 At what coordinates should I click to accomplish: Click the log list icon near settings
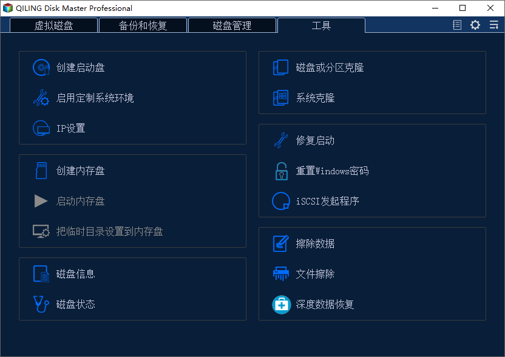[456, 25]
